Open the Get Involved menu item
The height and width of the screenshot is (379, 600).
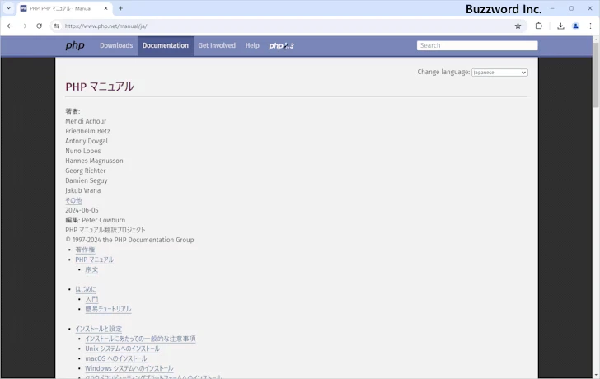(217, 45)
